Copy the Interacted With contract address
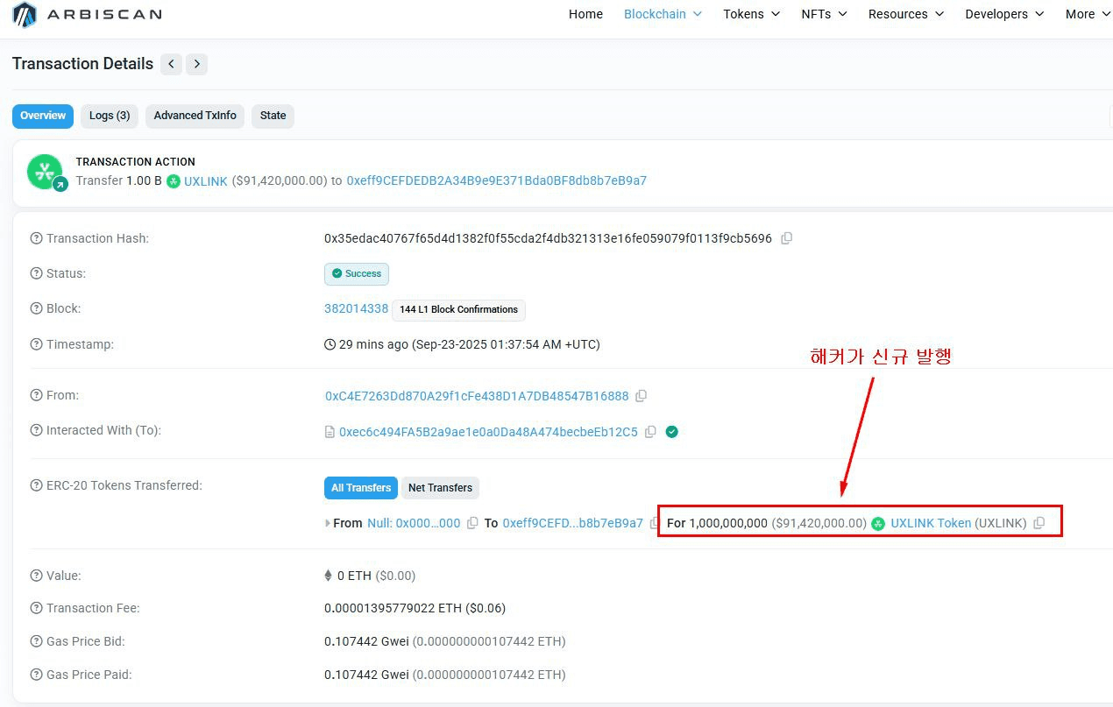The image size is (1113, 707). point(650,432)
